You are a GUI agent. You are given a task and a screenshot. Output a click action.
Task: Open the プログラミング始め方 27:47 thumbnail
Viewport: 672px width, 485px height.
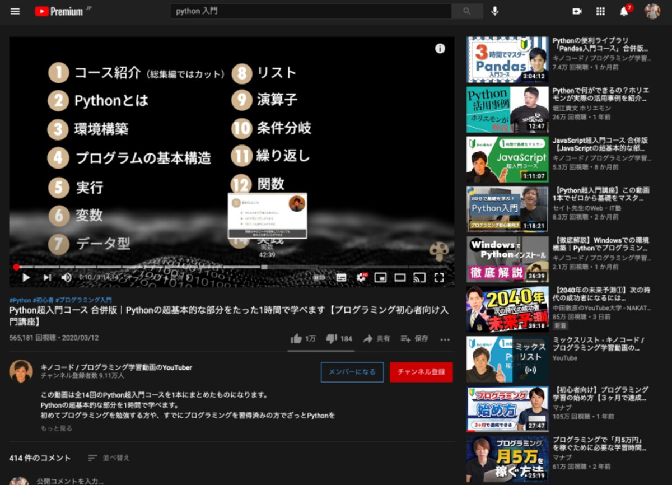507,408
